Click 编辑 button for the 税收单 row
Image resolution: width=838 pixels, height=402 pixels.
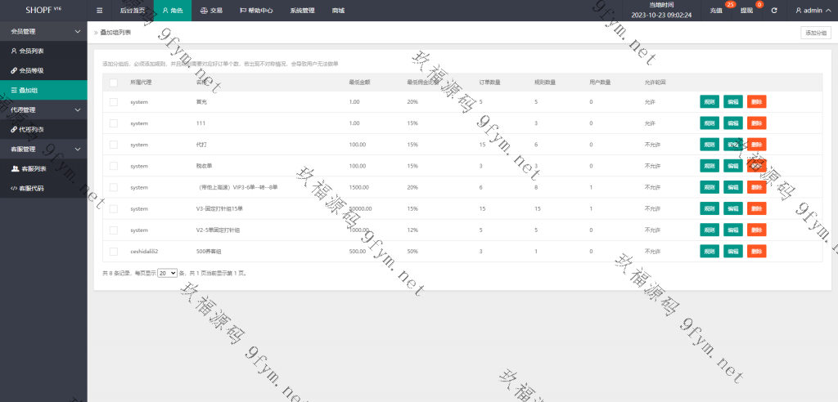[x=733, y=166]
